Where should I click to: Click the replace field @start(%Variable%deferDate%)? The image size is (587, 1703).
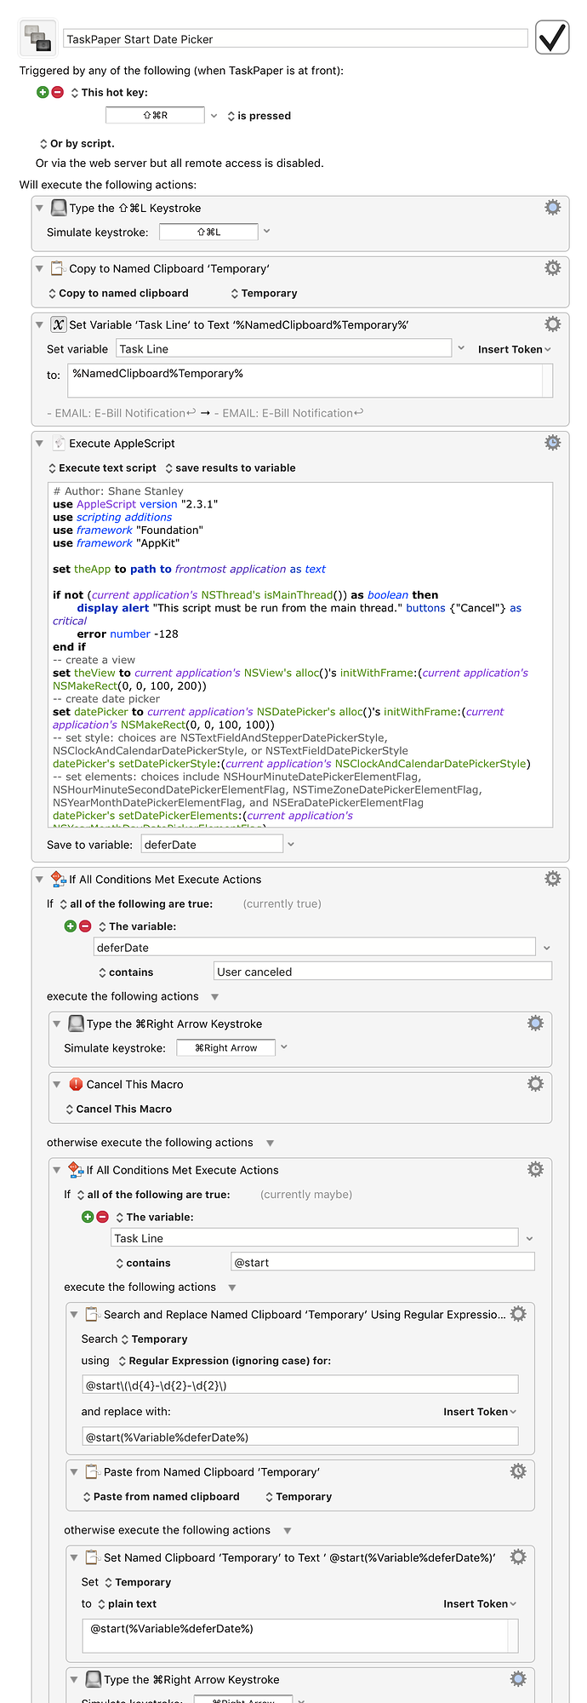pos(300,1436)
